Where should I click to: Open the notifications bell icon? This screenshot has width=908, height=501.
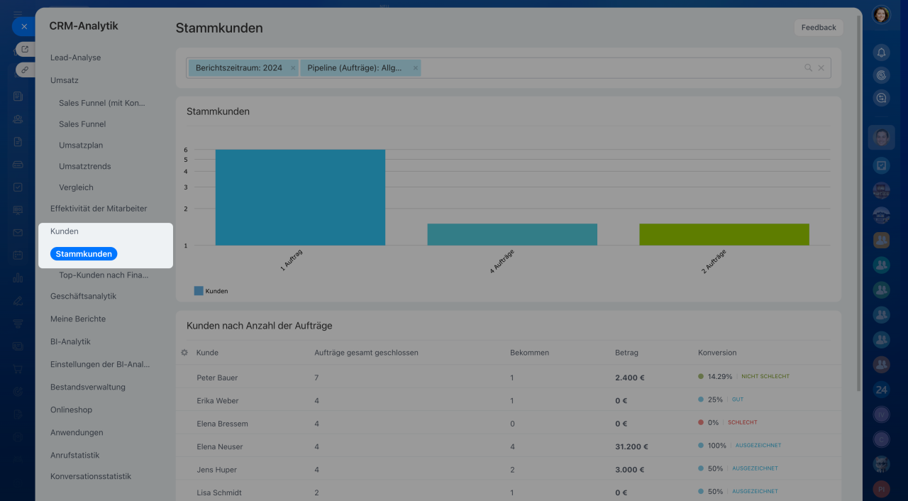click(881, 53)
